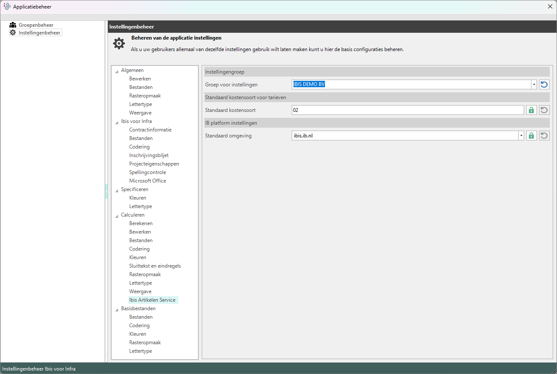This screenshot has height=374, width=557.
Task: Toggle the lock for Standaard omgeving
Action: [x=531, y=136]
